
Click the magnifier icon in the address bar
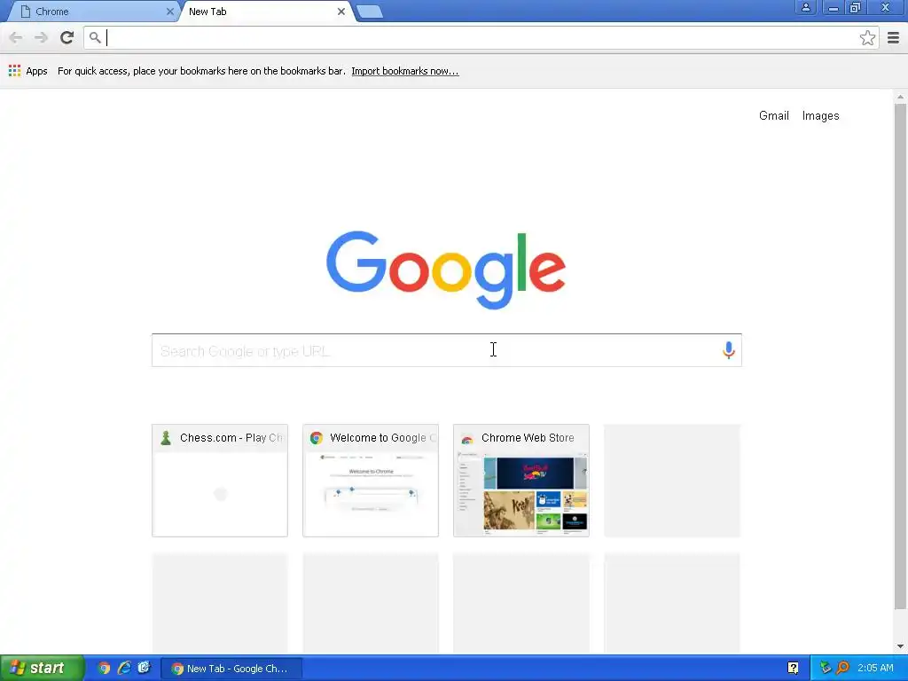pos(95,37)
